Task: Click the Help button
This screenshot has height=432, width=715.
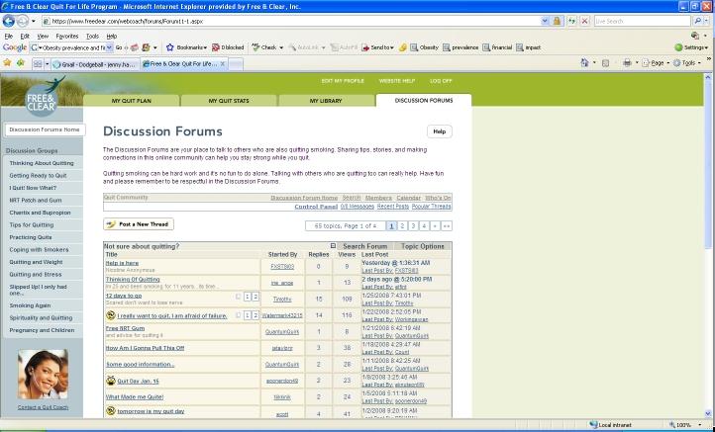Action: coord(440,130)
